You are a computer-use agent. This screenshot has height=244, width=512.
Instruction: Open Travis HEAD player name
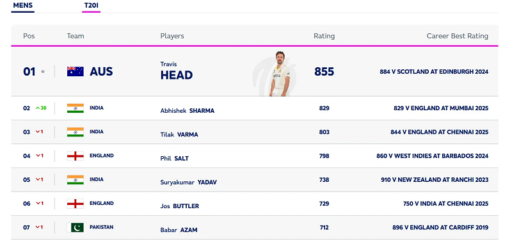[x=177, y=71]
